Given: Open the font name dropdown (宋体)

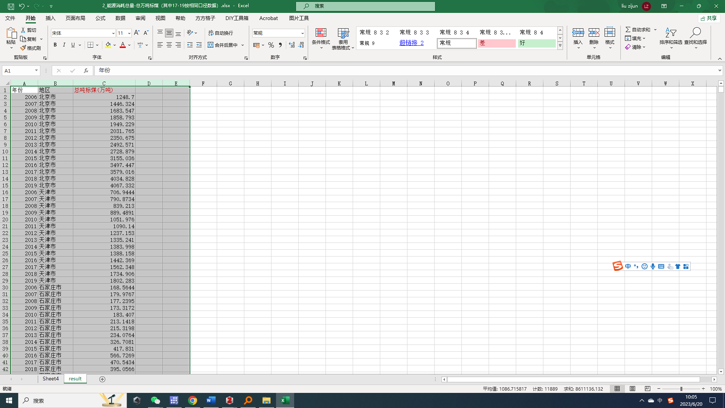Looking at the screenshot, I should pyautogui.click(x=113, y=33).
